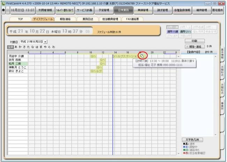The height and width of the screenshot is (162, 227).
Task: Open the 担当職員管理 tab
Action: pyautogui.click(x=110, y=19)
